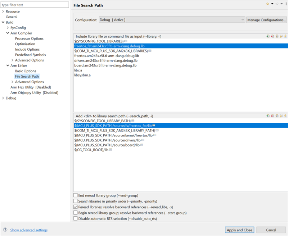The image size is (288, 236).
Task: Open the help question mark icon
Action: click(x=5, y=230)
